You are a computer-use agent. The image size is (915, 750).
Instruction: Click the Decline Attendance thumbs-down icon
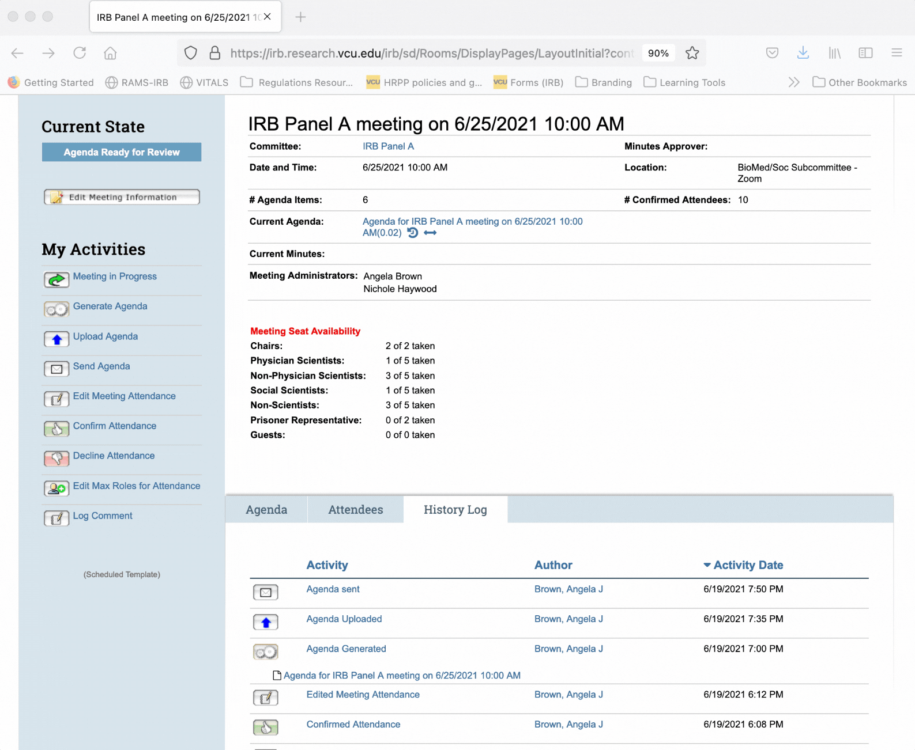(57, 459)
